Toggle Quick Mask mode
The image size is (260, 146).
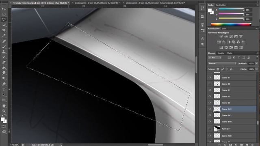(4, 127)
